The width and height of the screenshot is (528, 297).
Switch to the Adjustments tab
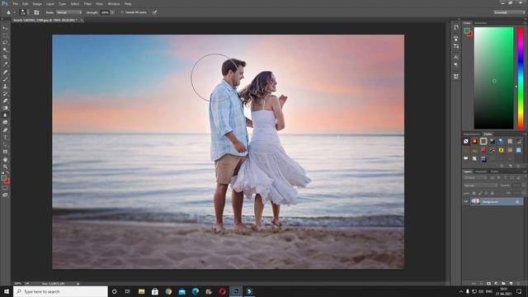(x=471, y=134)
